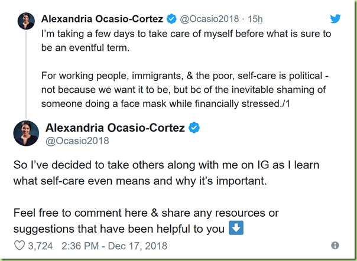Like the tweet with the heart icon

click(x=20, y=246)
